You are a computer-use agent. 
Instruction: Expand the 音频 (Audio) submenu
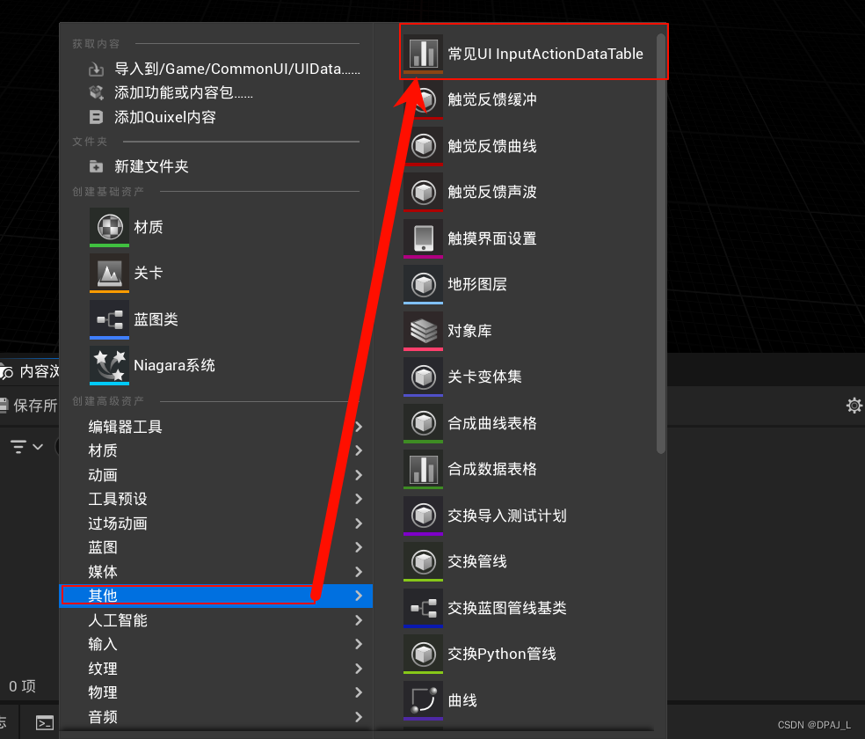click(x=103, y=717)
